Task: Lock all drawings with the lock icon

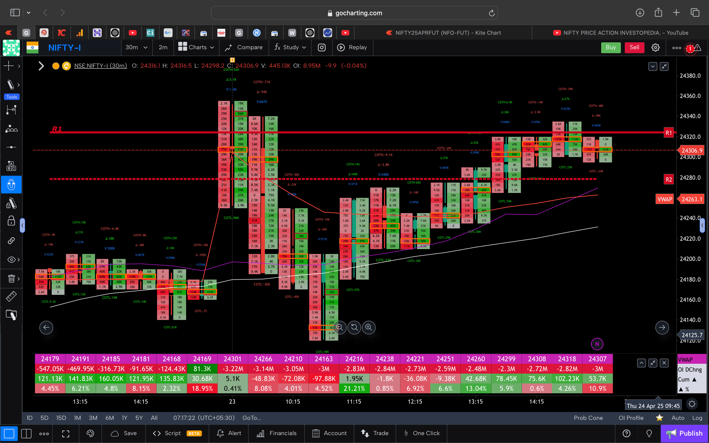Action: pyautogui.click(x=11, y=221)
